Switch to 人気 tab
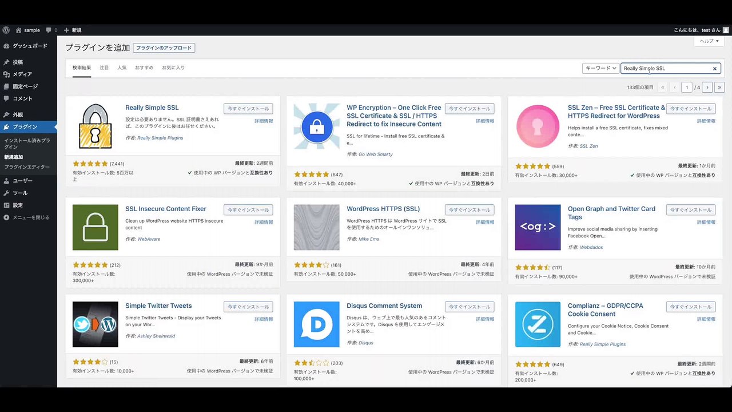The image size is (732, 412). pyautogui.click(x=122, y=68)
